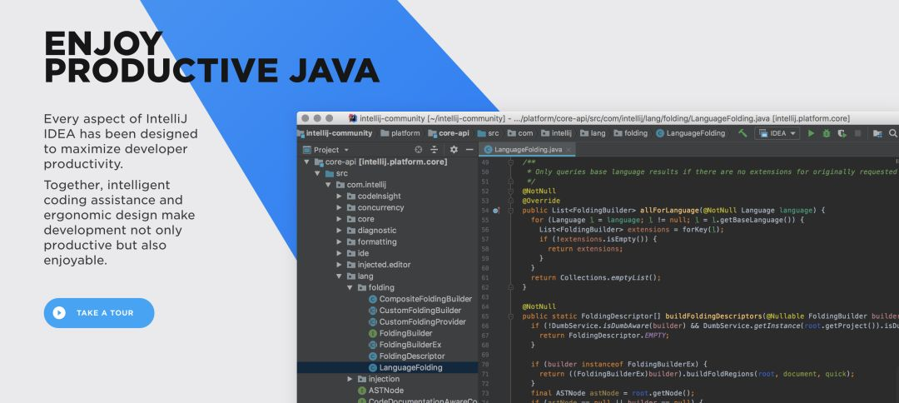Viewport: 899px width, 403px height.
Task: Click the fold marker at line 65
Action: [510, 316]
